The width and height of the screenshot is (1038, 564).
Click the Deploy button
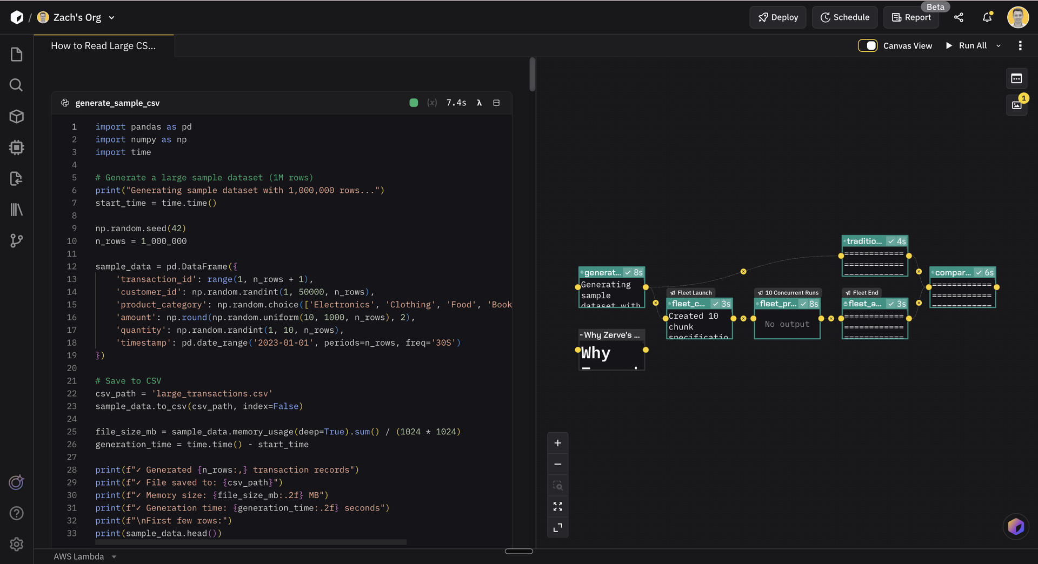(777, 17)
